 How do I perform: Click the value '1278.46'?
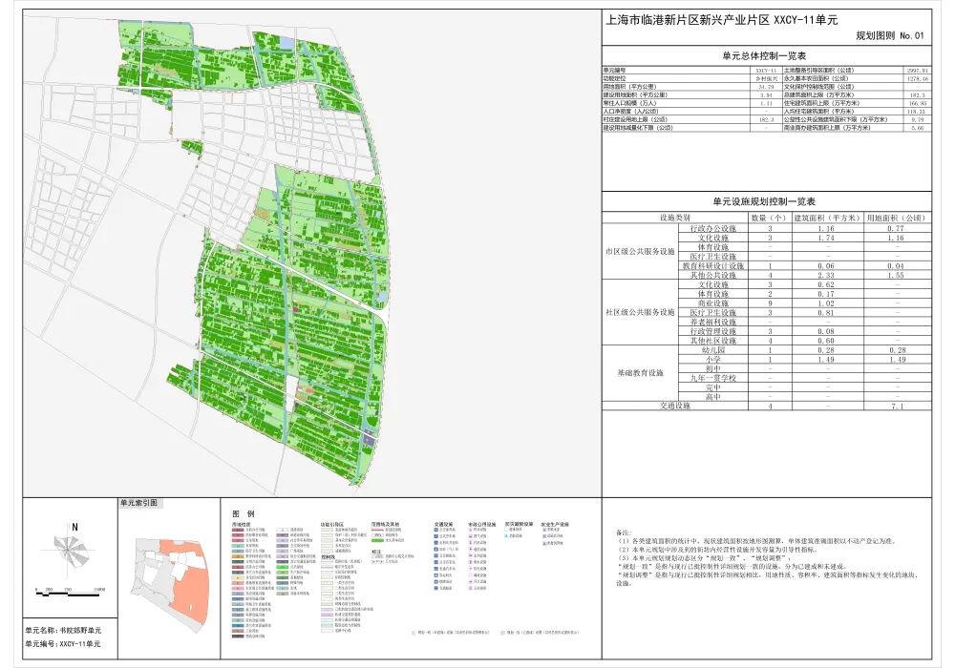point(918,78)
